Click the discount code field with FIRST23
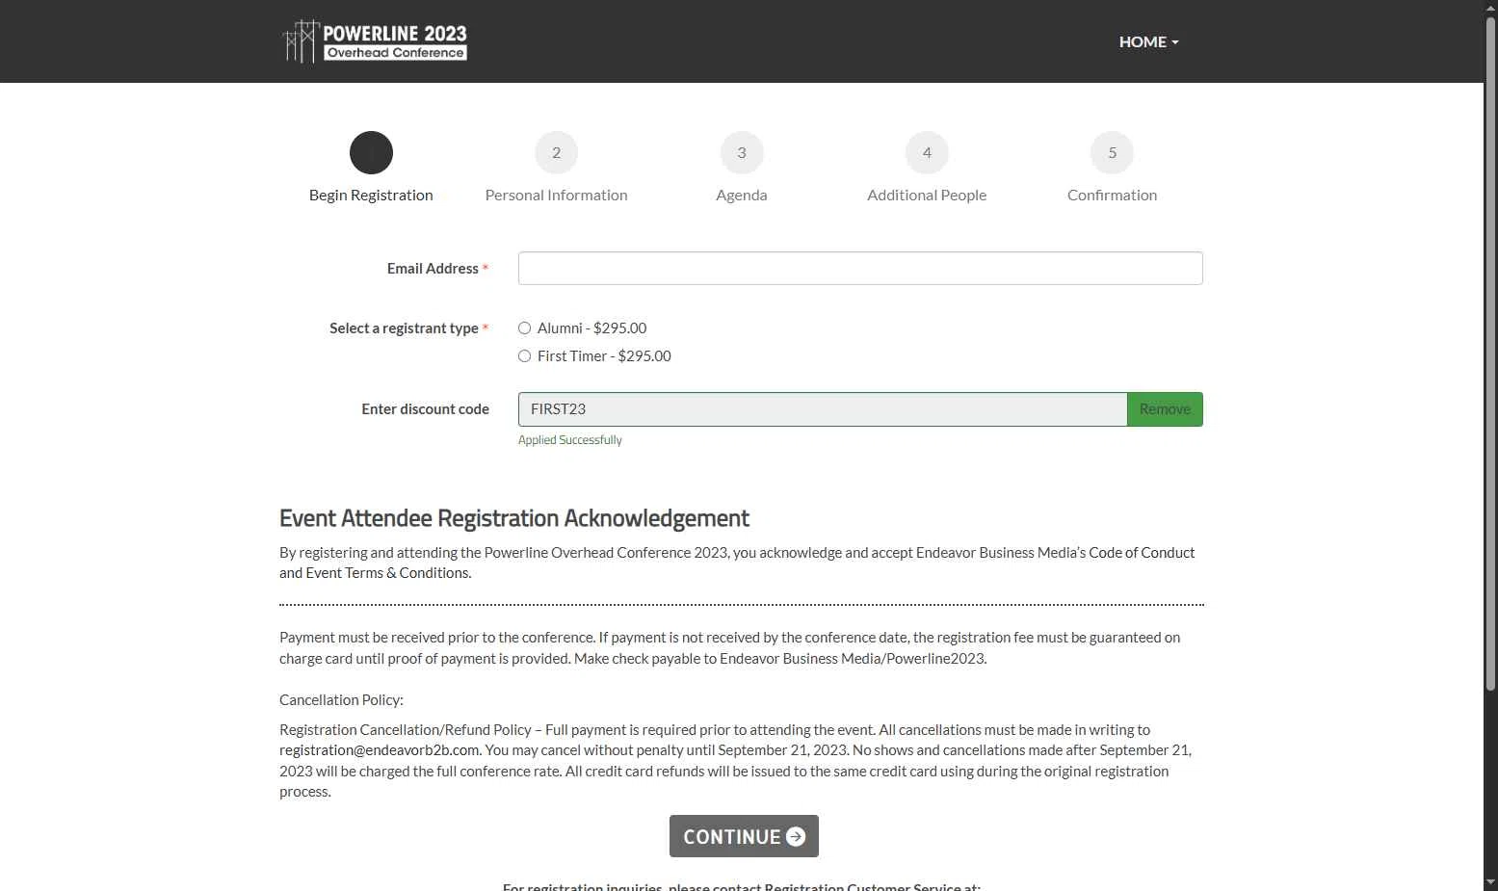Screen dimensions: 1498x891 click(x=822, y=409)
